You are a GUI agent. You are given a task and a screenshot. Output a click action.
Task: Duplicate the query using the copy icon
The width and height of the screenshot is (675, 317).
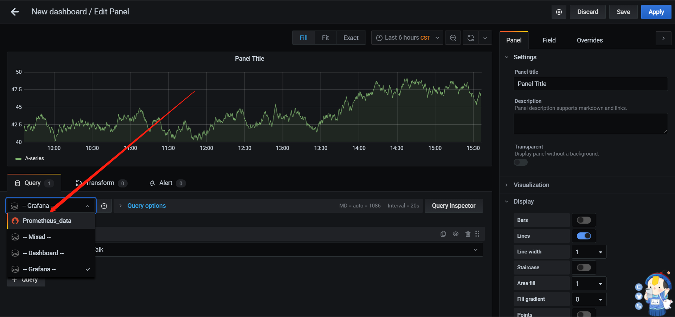tap(443, 234)
